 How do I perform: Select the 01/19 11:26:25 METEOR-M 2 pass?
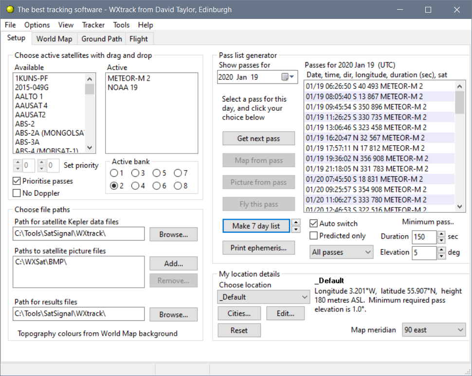click(380, 117)
